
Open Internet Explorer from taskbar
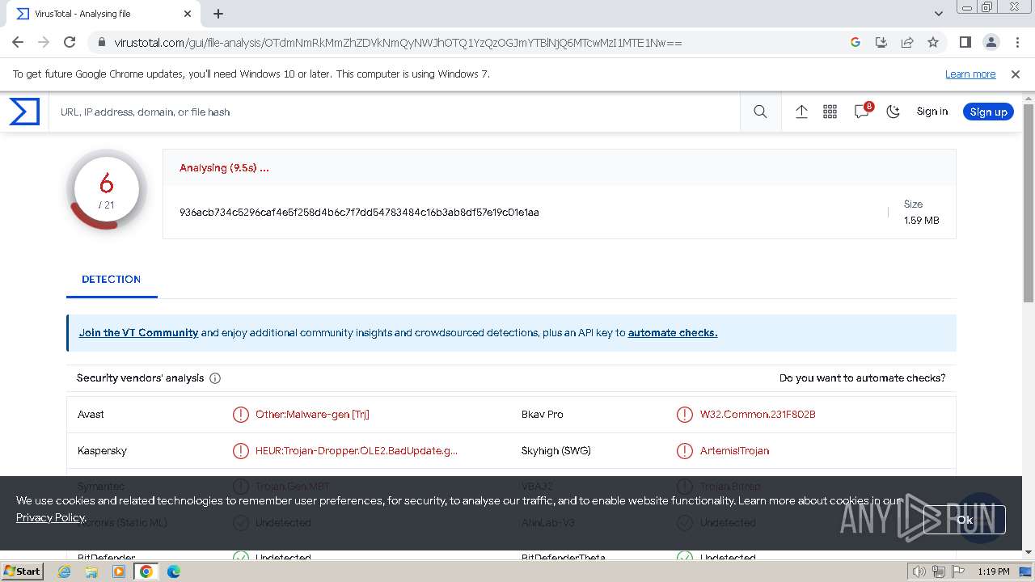(64, 571)
